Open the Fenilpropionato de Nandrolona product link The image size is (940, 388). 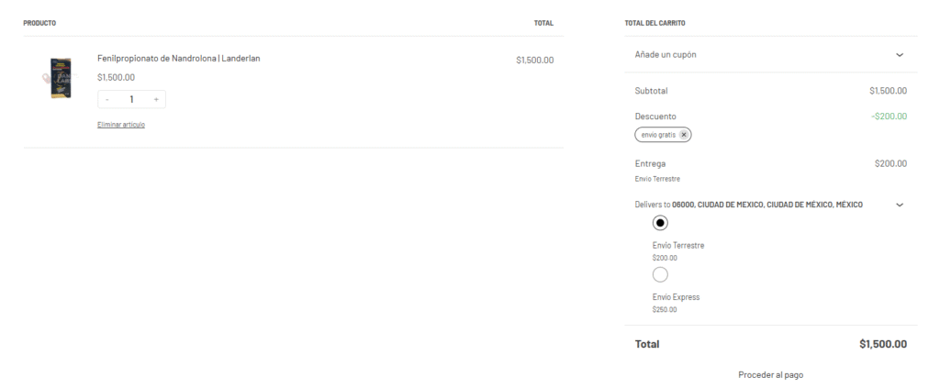pyautogui.click(x=178, y=59)
